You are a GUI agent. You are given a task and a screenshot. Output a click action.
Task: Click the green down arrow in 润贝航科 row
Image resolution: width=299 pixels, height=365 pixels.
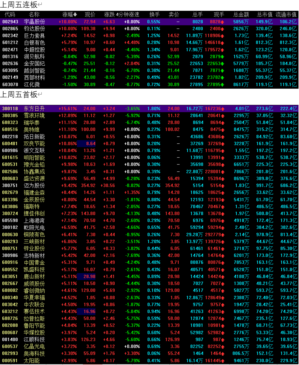(x=222, y=57)
